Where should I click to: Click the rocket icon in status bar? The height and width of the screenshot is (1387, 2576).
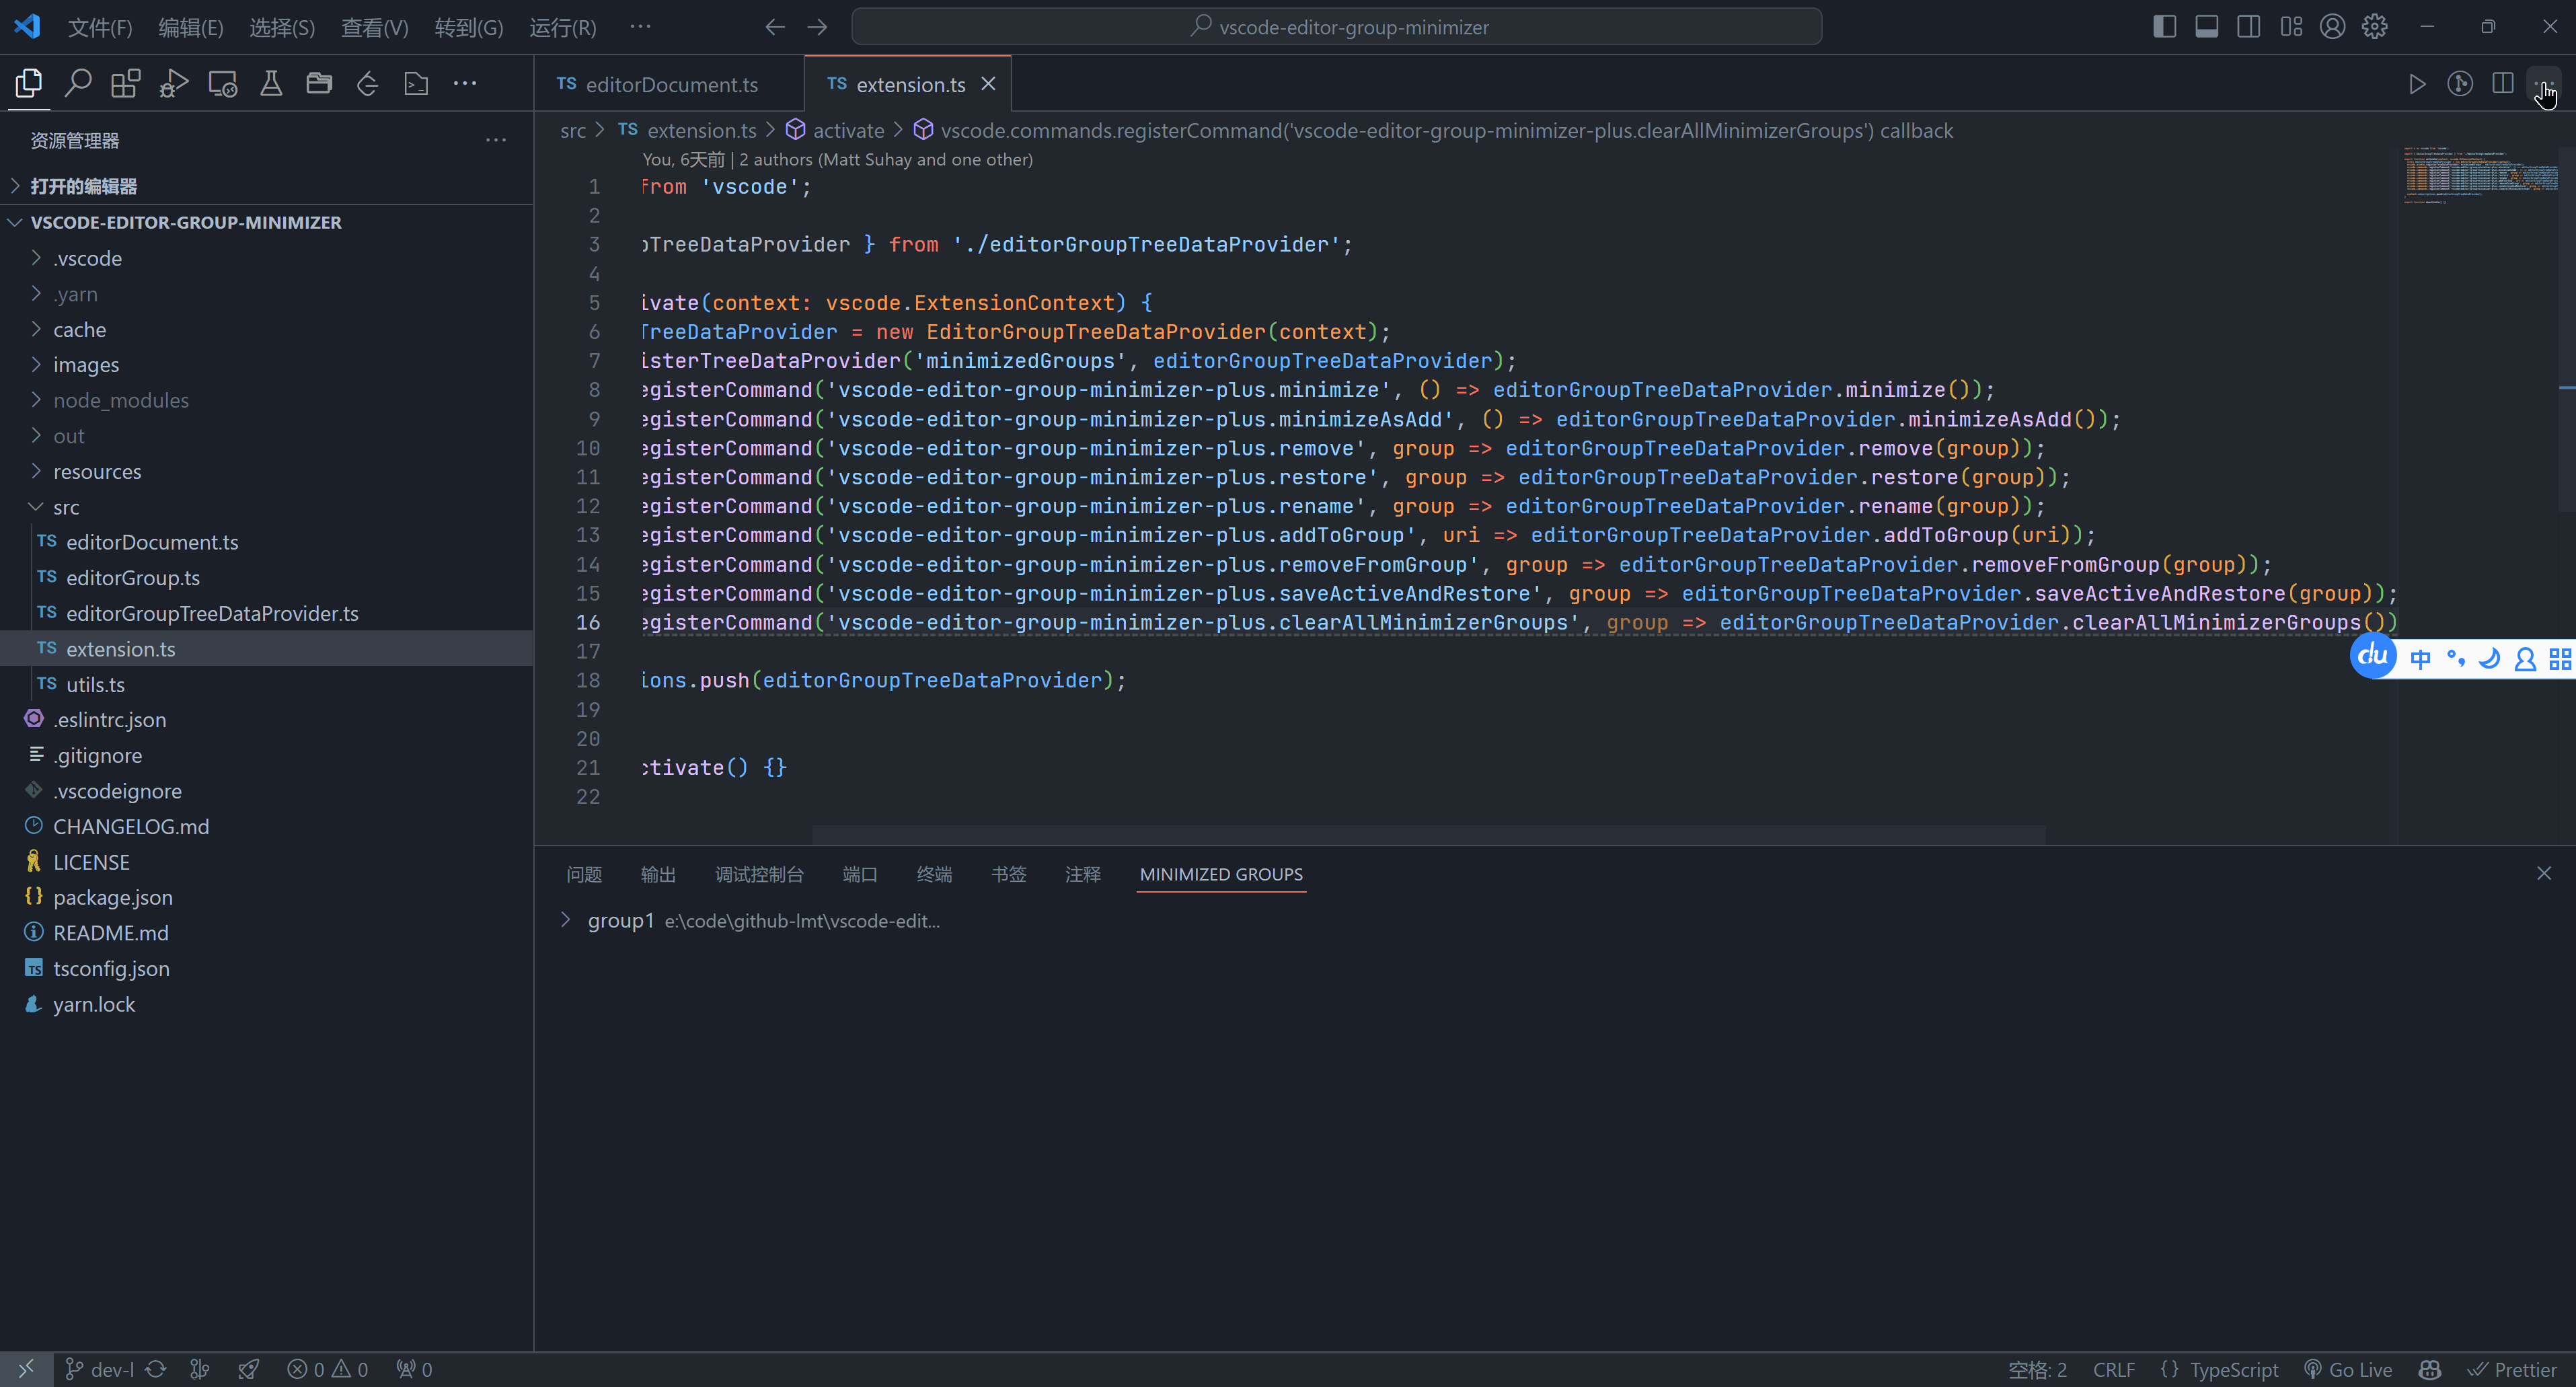pos(249,1369)
